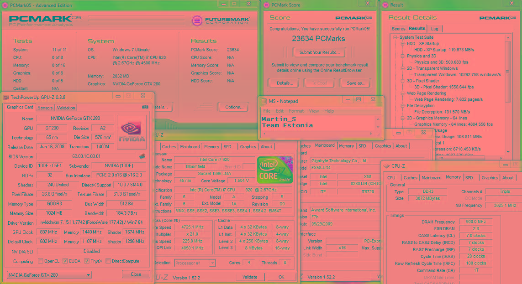Collapse the 2D - Graphics Memory node

(402, 118)
